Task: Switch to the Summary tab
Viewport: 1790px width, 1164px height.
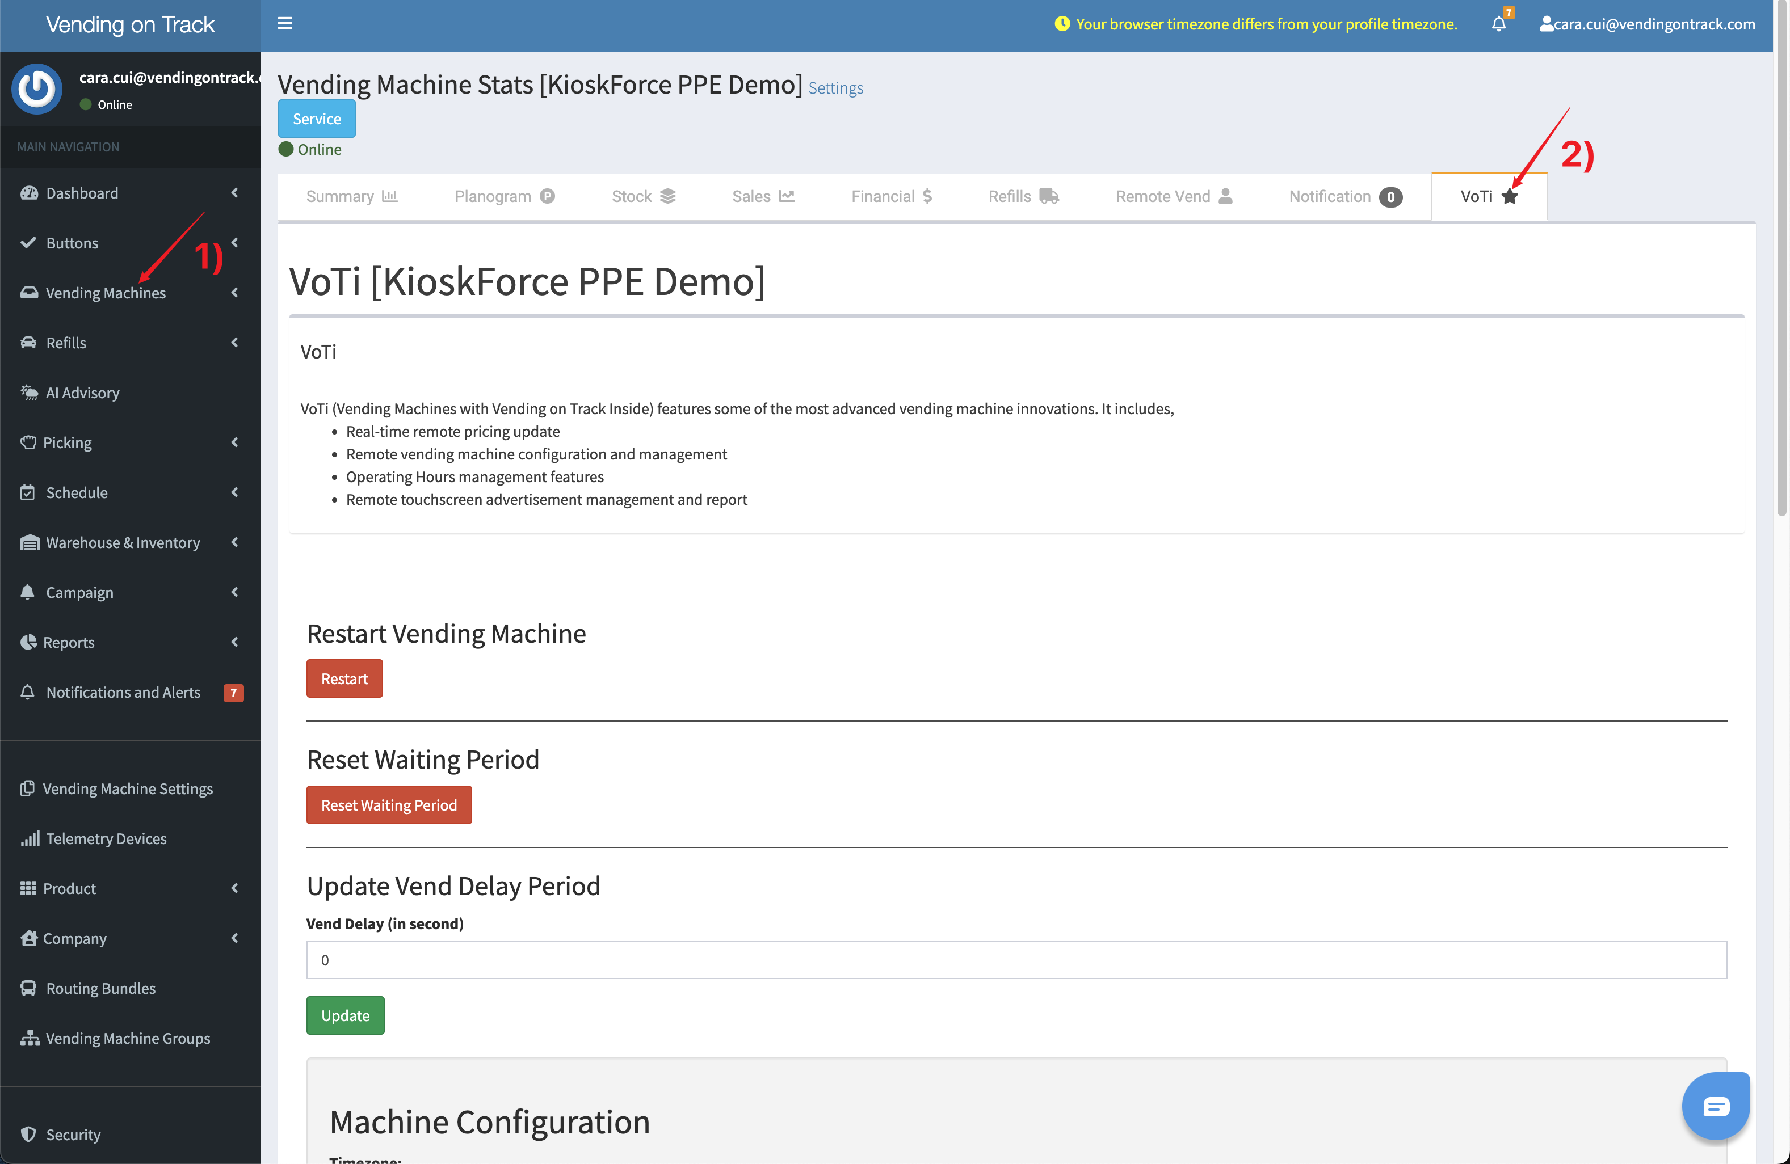Action: [x=352, y=197]
